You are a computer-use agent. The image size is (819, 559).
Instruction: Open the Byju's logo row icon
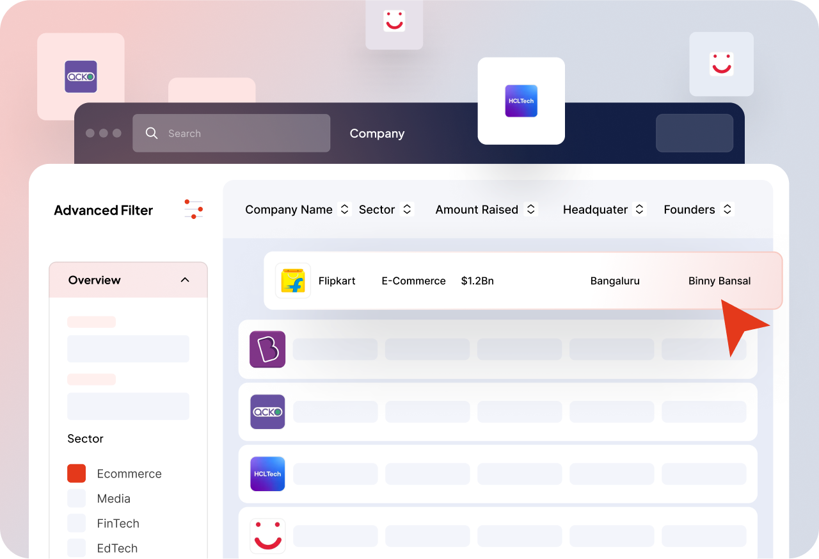(x=267, y=349)
